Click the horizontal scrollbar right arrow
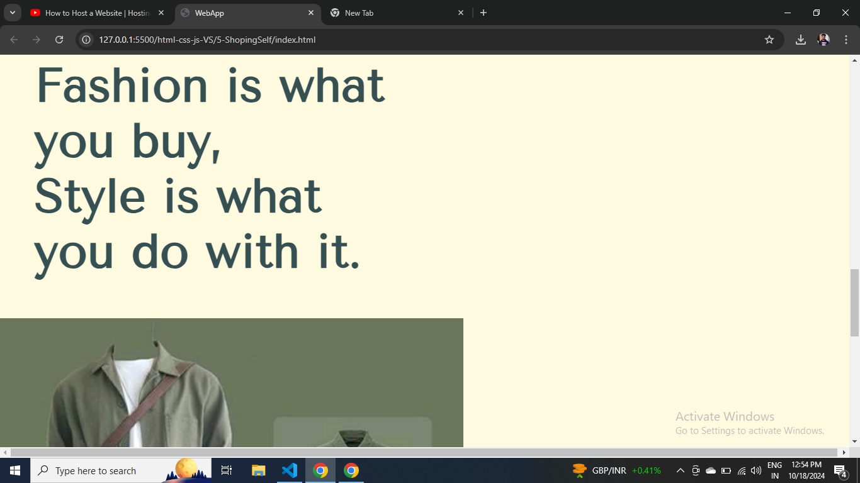This screenshot has width=860, height=483. (x=844, y=453)
